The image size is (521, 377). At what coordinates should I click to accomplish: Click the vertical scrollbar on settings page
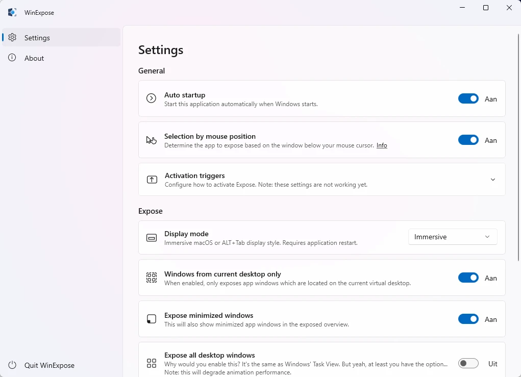click(518, 147)
